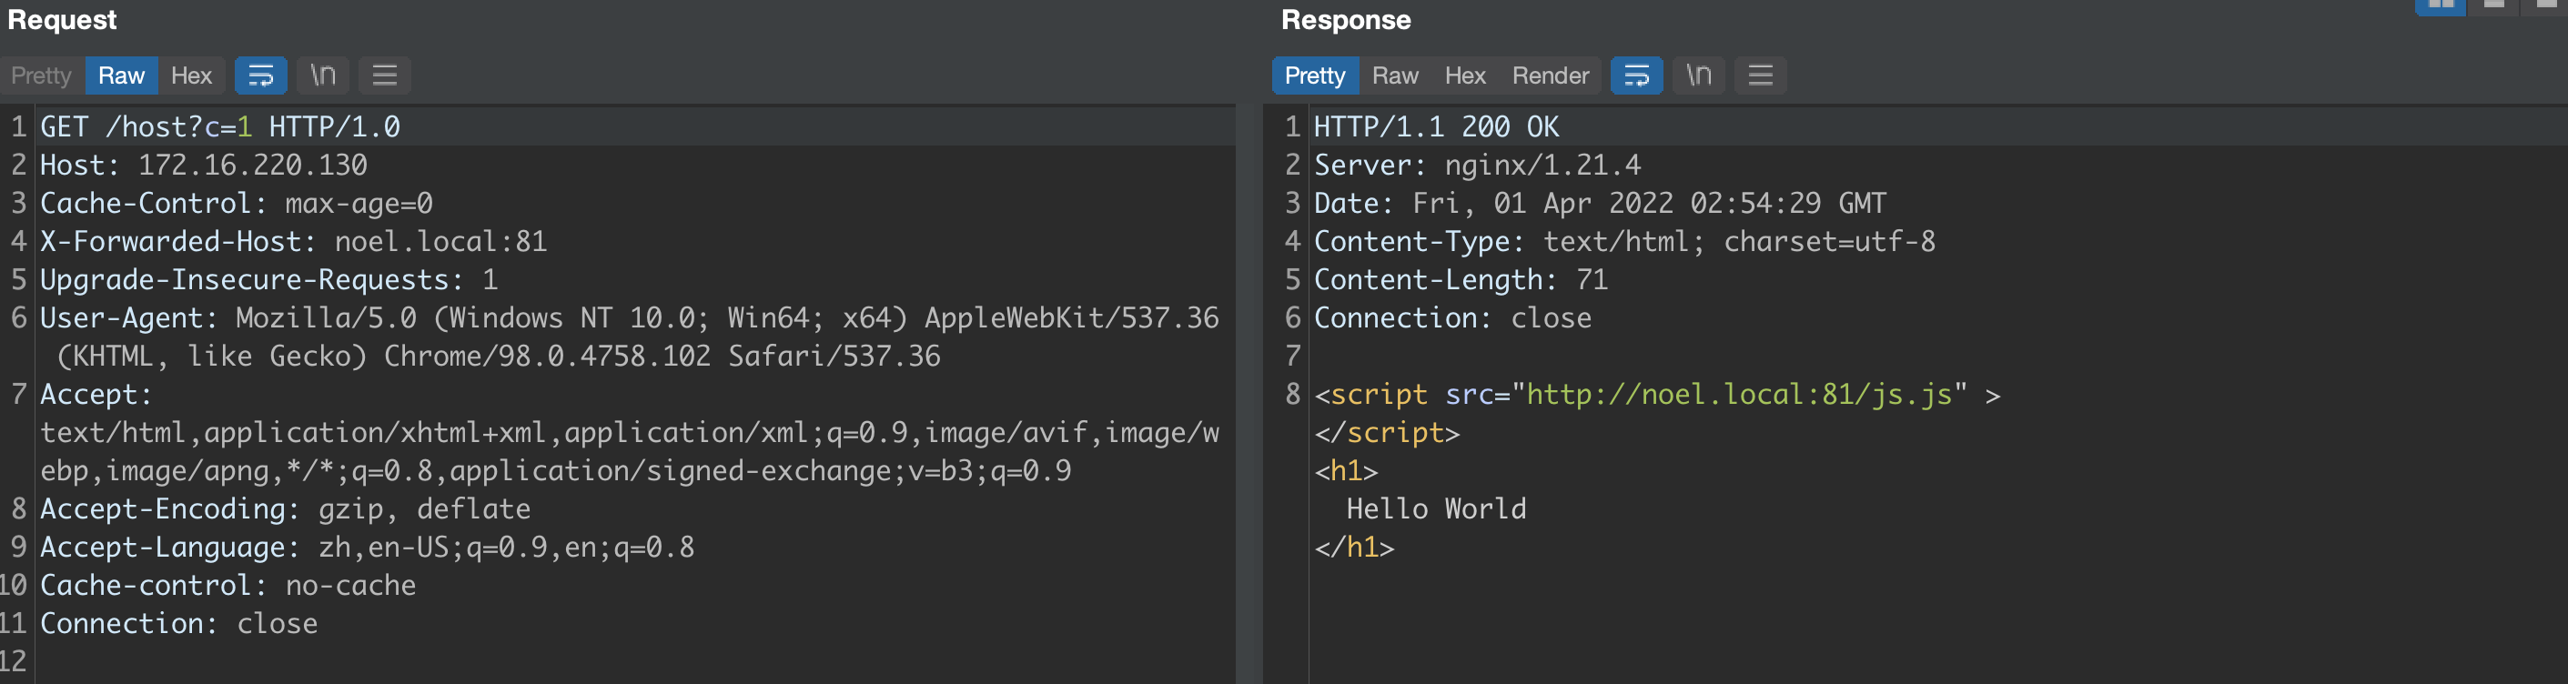Click 'Connection: close' in the Request
This screenshot has width=2568, height=684.
point(178,624)
